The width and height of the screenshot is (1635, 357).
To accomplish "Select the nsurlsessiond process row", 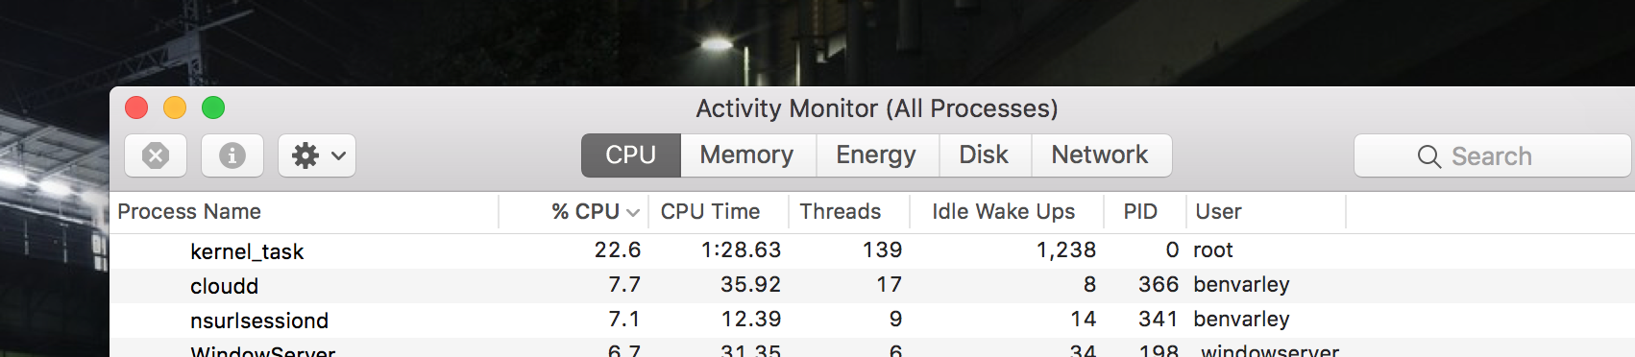I will (x=872, y=321).
